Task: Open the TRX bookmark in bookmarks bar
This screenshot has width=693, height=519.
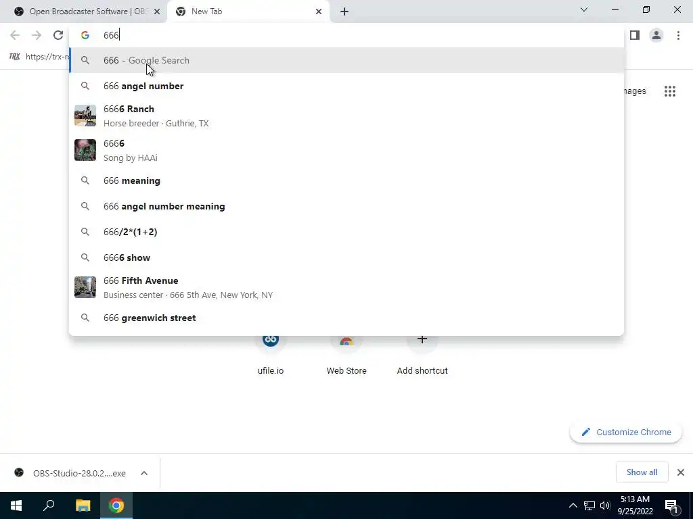Action: point(39,57)
